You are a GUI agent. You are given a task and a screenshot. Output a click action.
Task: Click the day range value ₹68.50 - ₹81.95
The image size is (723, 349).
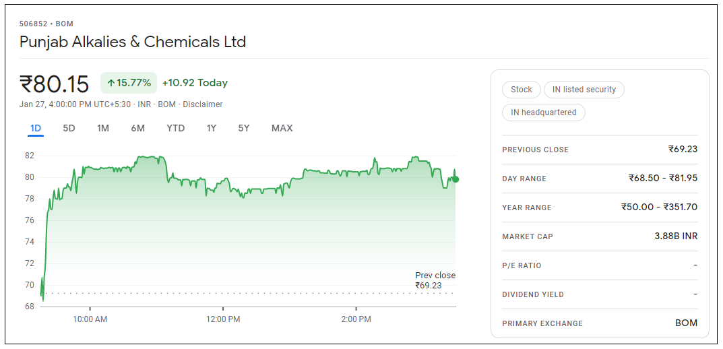click(x=663, y=178)
